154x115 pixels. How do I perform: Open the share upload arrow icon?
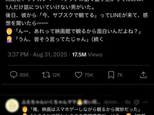point(143,75)
